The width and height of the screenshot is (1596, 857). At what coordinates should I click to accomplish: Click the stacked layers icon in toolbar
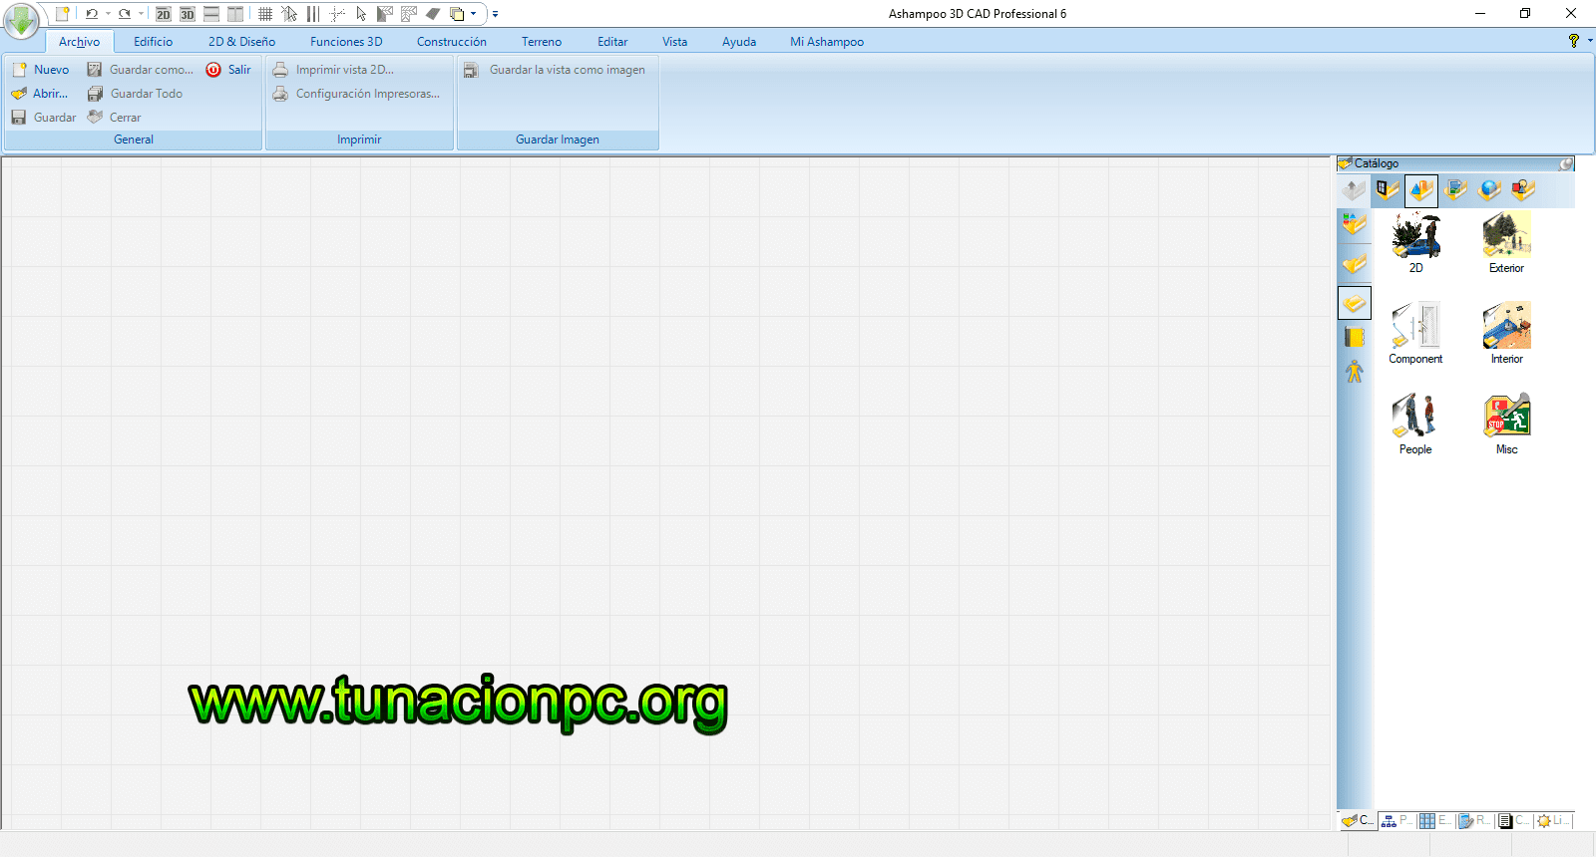coord(457,14)
